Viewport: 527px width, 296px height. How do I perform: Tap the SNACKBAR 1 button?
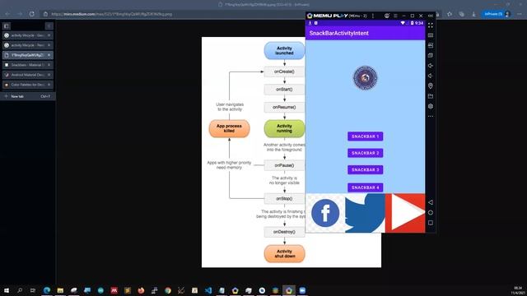pos(365,136)
